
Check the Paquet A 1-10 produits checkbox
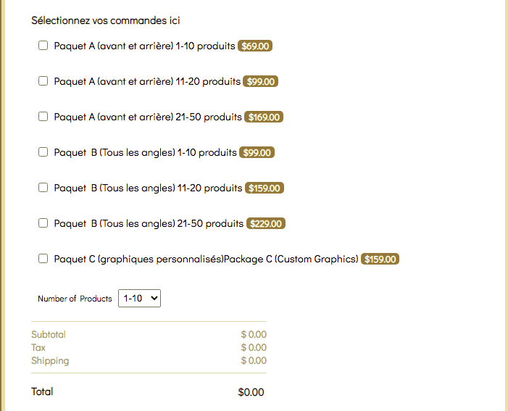click(43, 46)
